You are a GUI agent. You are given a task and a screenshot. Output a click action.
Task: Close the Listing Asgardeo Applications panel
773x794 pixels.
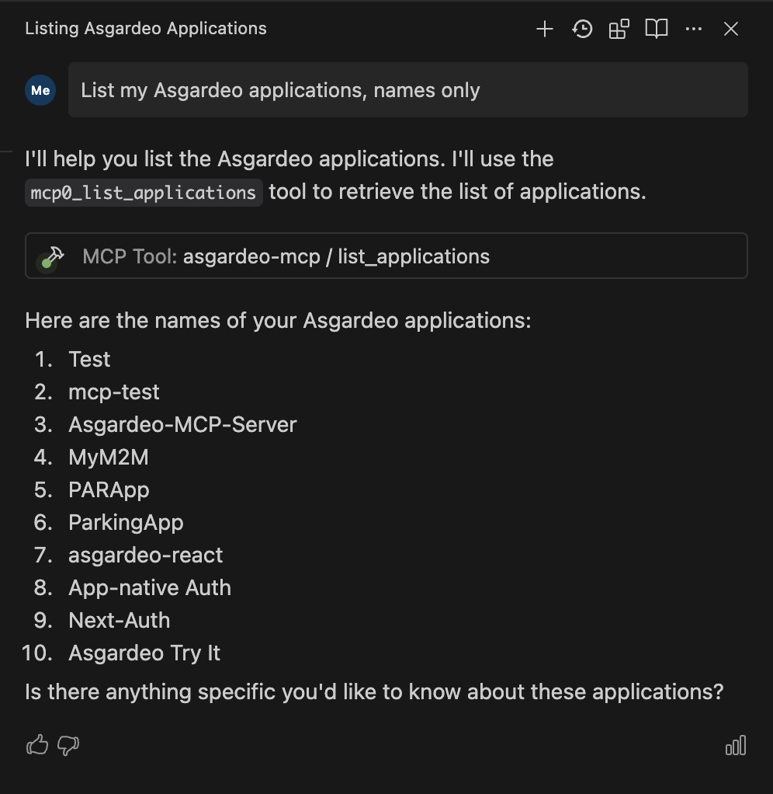tap(731, 29)
